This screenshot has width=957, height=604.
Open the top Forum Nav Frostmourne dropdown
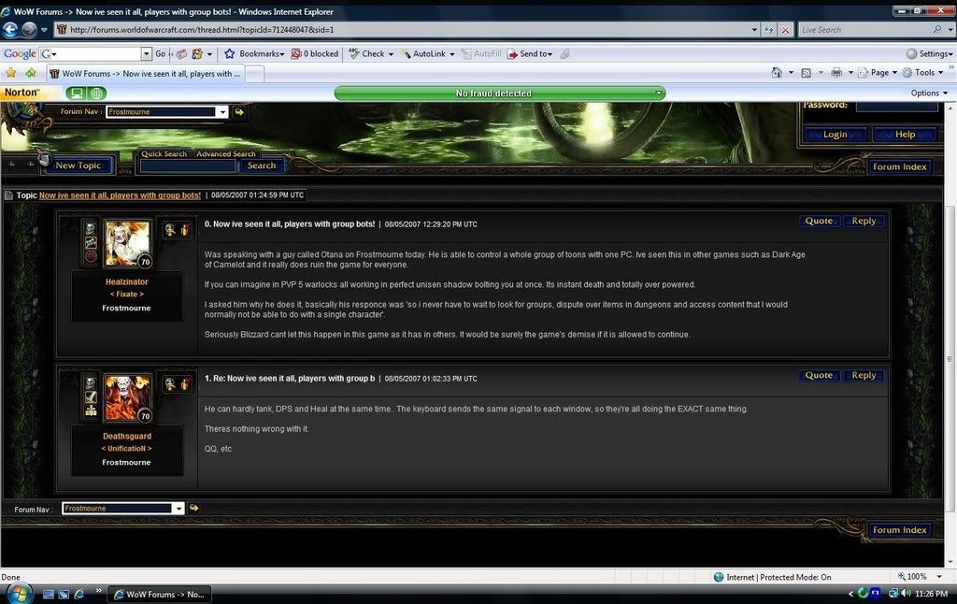click(x=167, y=112)
